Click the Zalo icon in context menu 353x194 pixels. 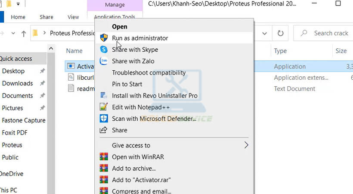104,61
